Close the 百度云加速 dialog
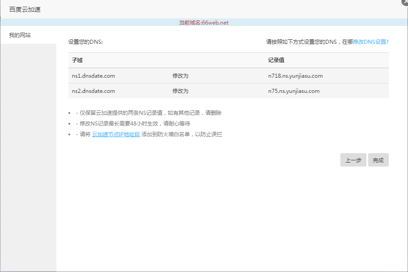Image resolution: width=408 pixels, height=272 pixels. [x=405, y=2]
